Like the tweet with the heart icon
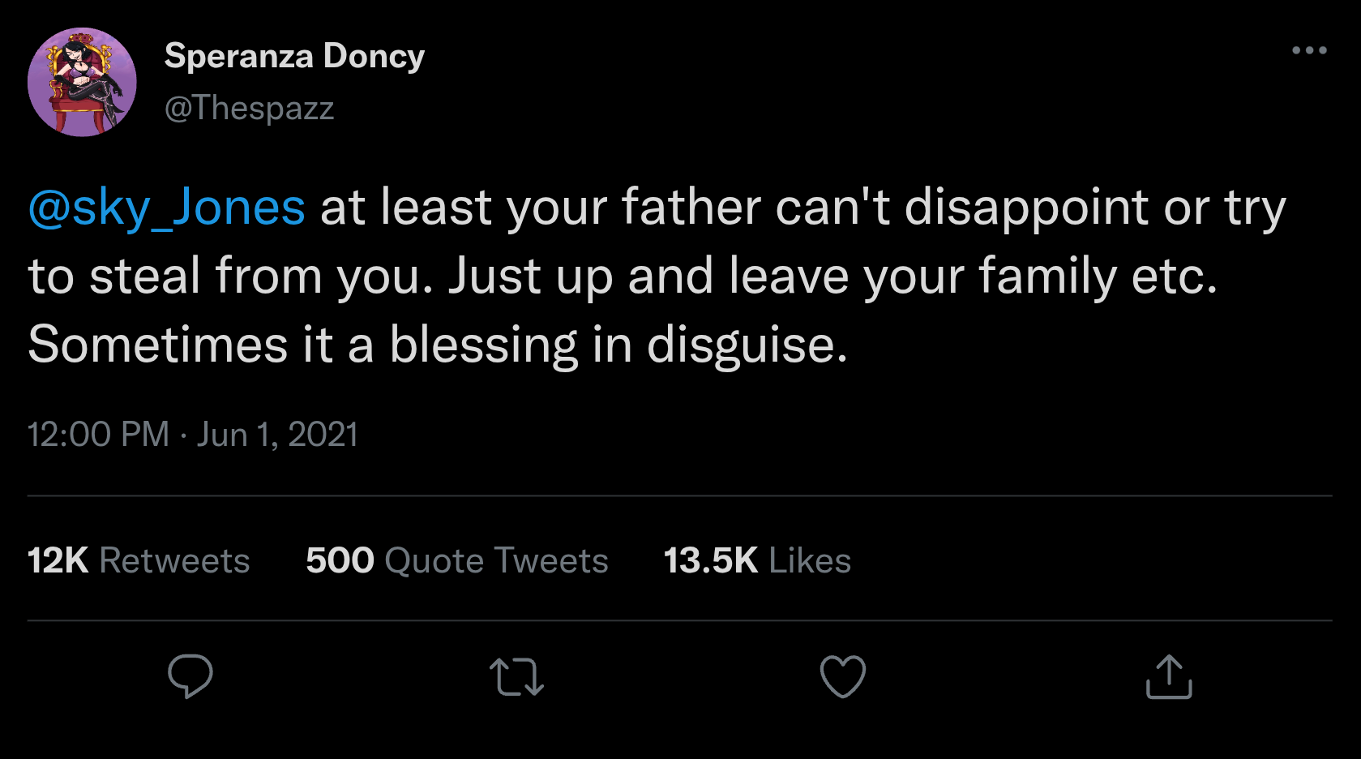The image size is (1361, 759). pyautogui.click(x=843, y=676)
